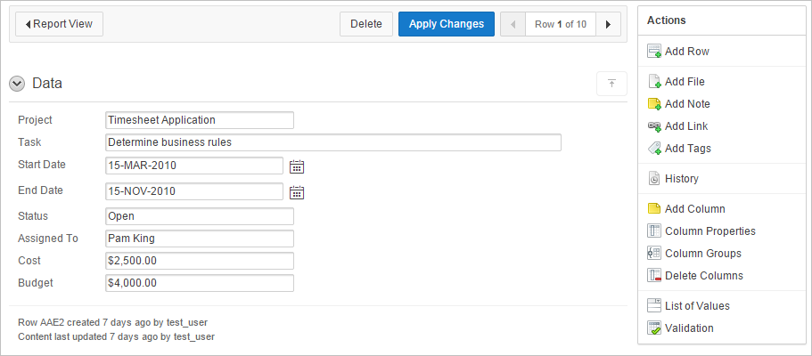The image size is (812, 356).
Task: Return to Report View
Action: pyautogui.click(x=60, y=24)
